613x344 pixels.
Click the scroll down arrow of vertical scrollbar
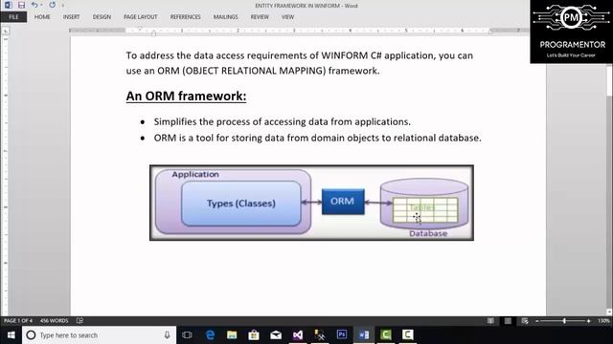click(609, 312)
